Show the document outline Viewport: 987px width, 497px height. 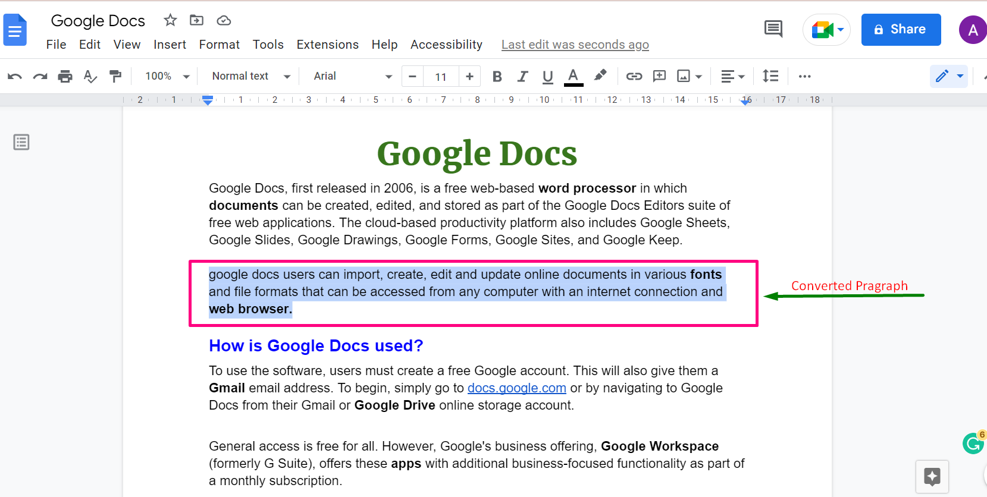[21, 142]
